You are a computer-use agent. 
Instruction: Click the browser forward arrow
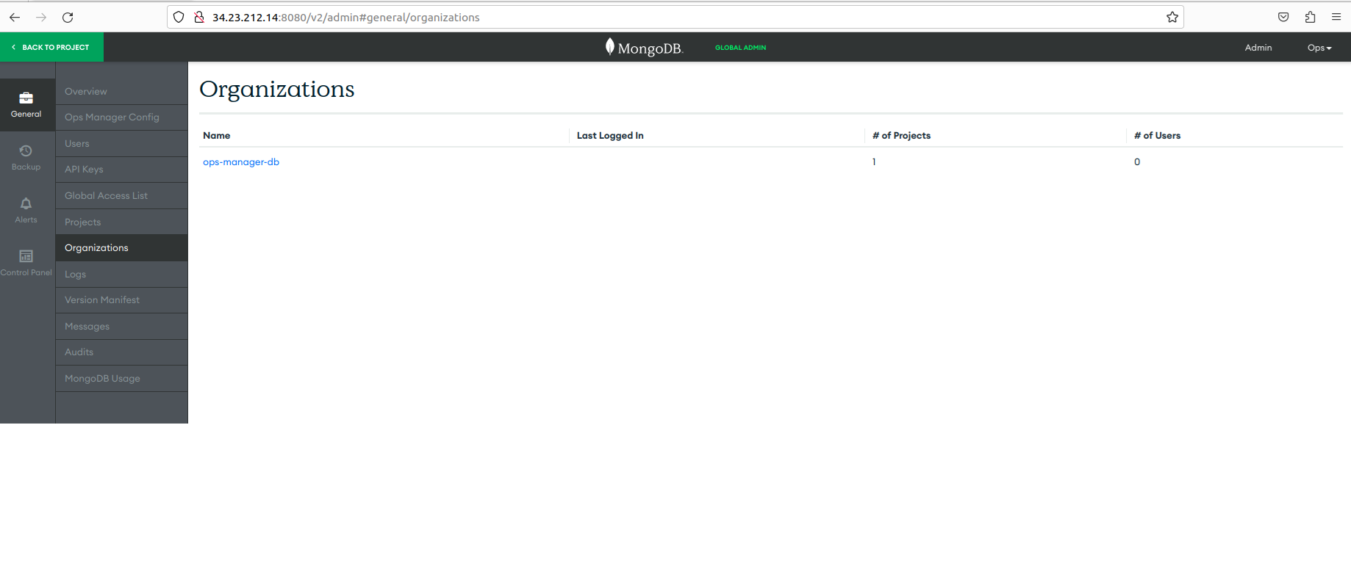[41, 18]
